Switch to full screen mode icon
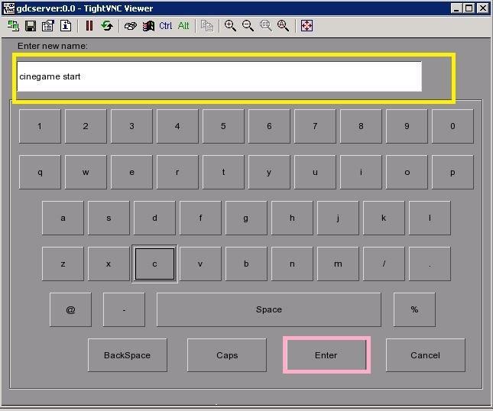This screenshot has height=411, width=493. point(307,26)
